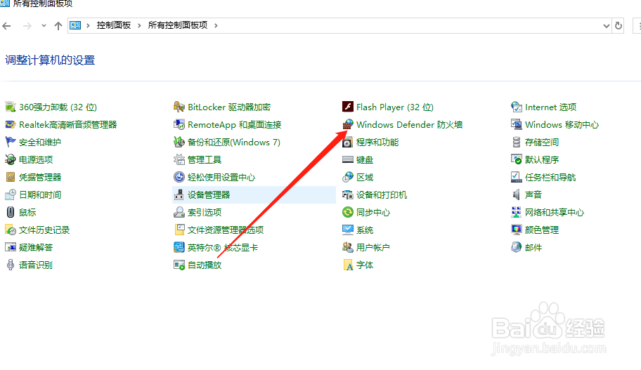Viewport: 641px width, 370px height.
Task: Open the 程序和功能 link text
Action: 377,142
